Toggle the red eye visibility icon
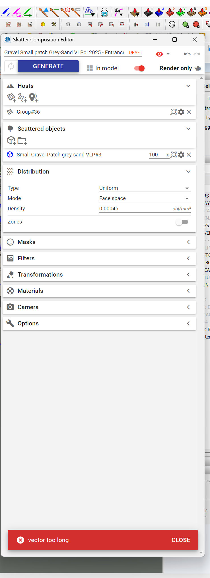 tap(159, 54)
